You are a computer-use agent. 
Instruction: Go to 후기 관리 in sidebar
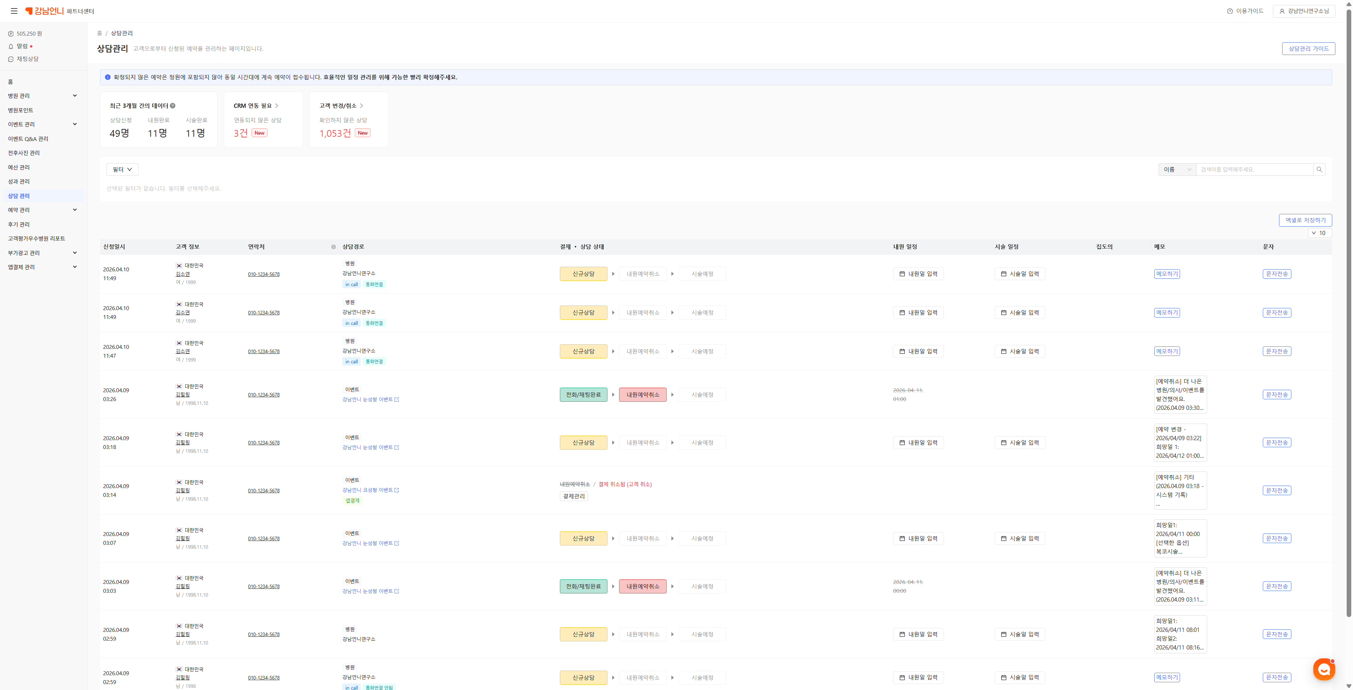[x=19, y=224]
